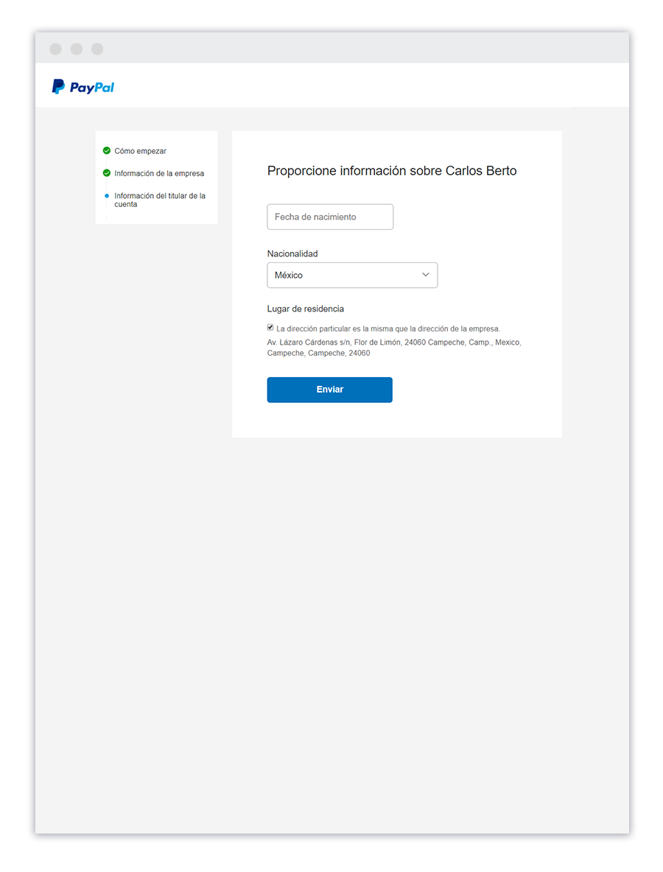663x872 pixels.
Task: Open the Nacionalidad dropdown showing México
Action: pyautogui.click(x=351, y=275)
